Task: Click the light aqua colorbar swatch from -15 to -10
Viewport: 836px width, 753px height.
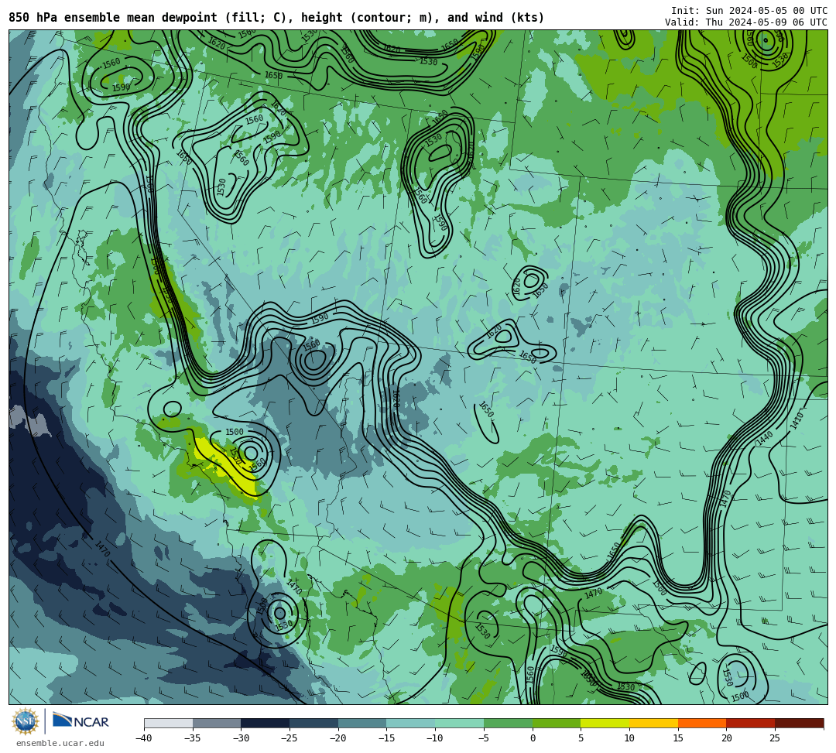Action: click(x=410, y=723)
